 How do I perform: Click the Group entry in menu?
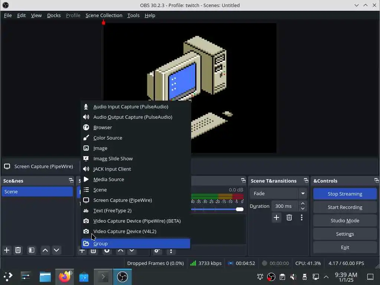point(136,243)
